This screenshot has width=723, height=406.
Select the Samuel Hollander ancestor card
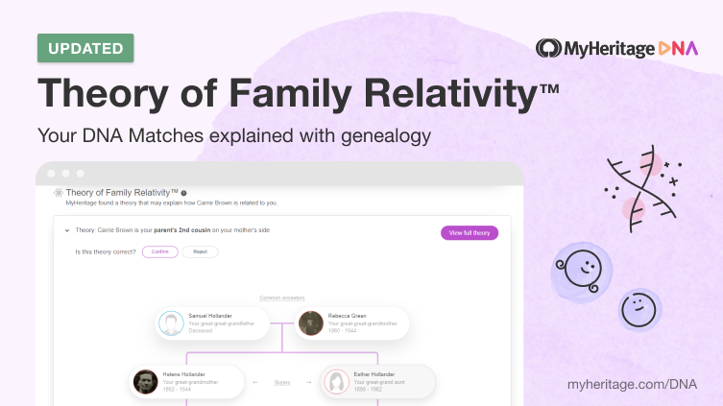tap(212, 323)
